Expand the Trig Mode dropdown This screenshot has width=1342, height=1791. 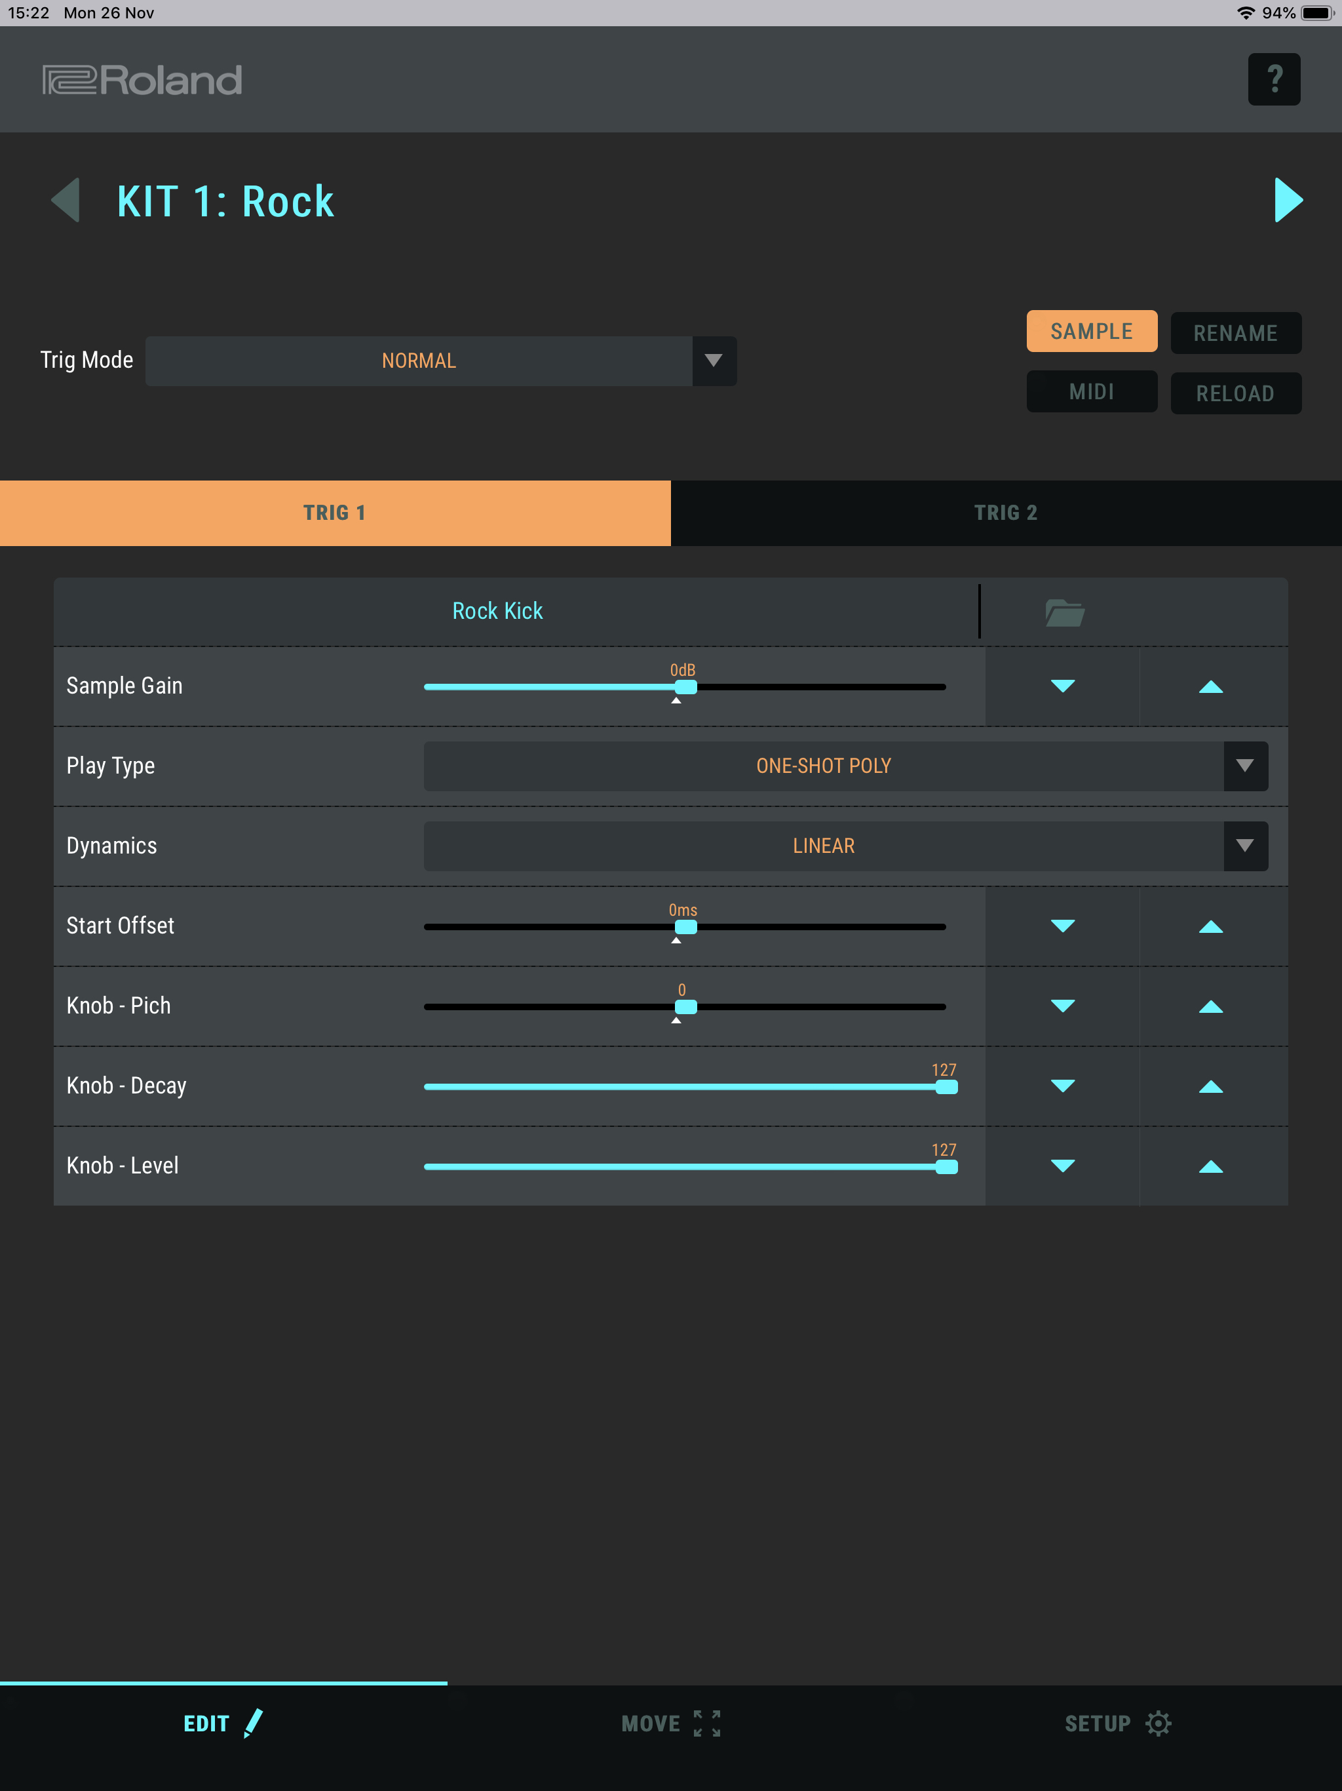713,361
